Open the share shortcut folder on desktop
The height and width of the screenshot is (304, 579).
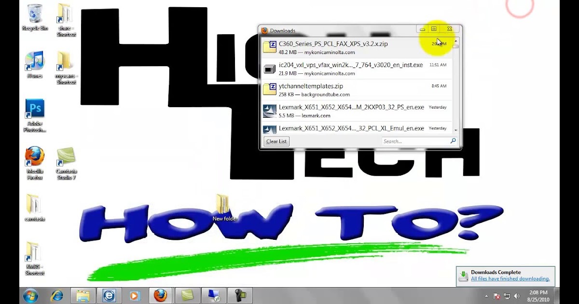click(66, 20)
